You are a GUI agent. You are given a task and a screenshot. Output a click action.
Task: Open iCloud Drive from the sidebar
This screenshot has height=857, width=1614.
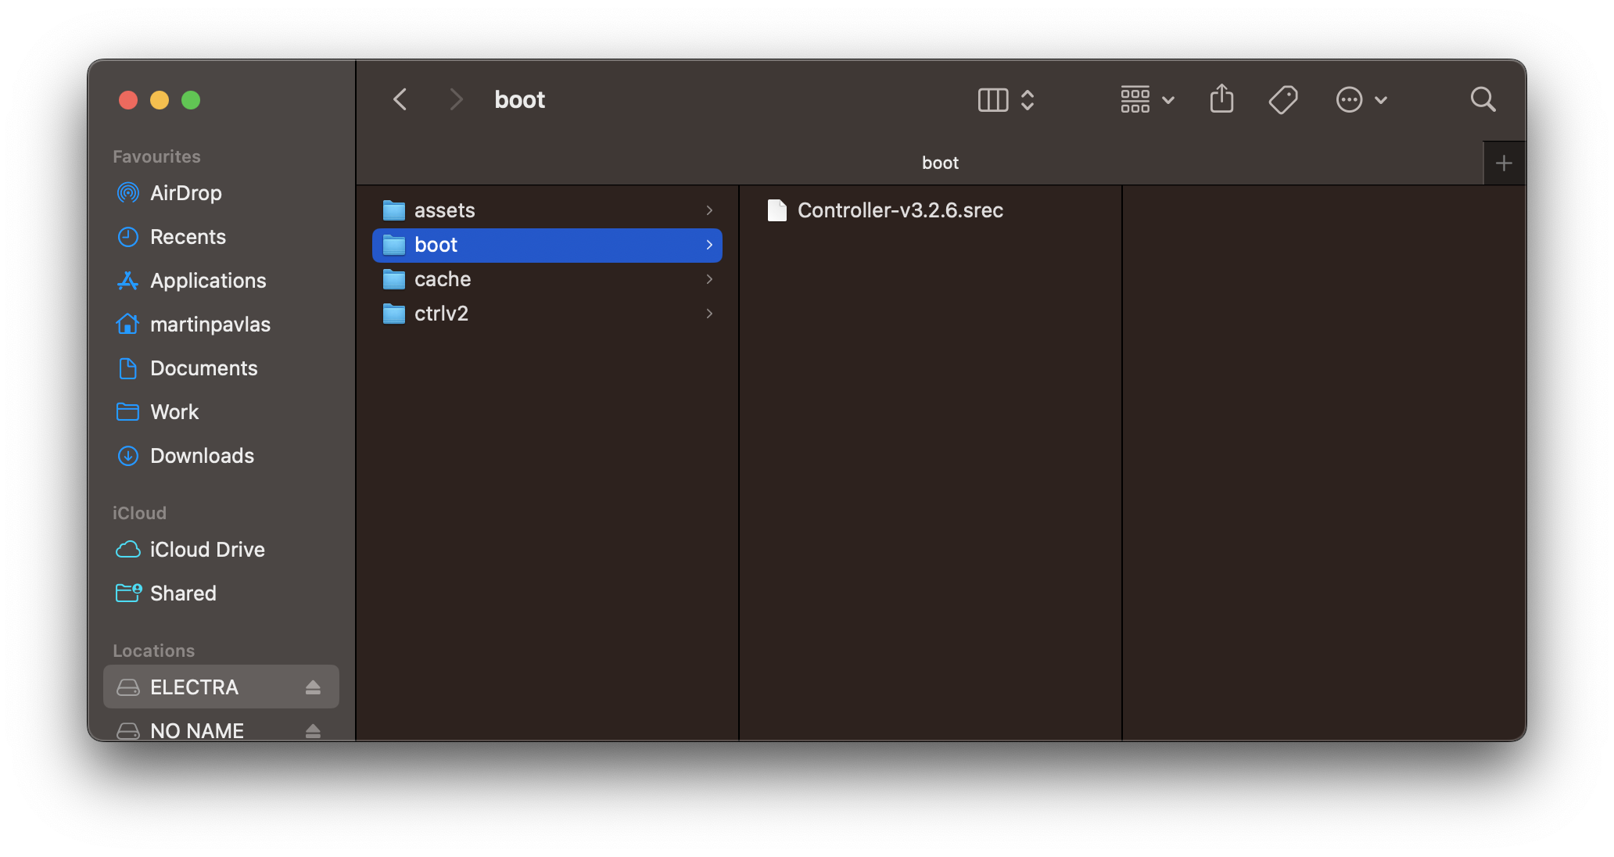(207, 550)
